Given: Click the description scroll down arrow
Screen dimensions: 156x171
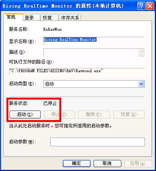Looking at the screenshot, I should 142,55.
